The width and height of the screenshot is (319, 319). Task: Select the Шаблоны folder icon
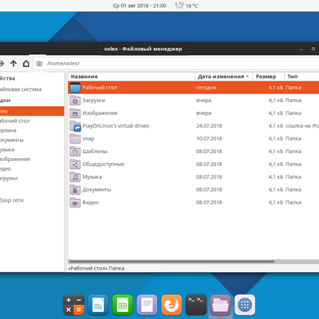(x=75, y=152)
